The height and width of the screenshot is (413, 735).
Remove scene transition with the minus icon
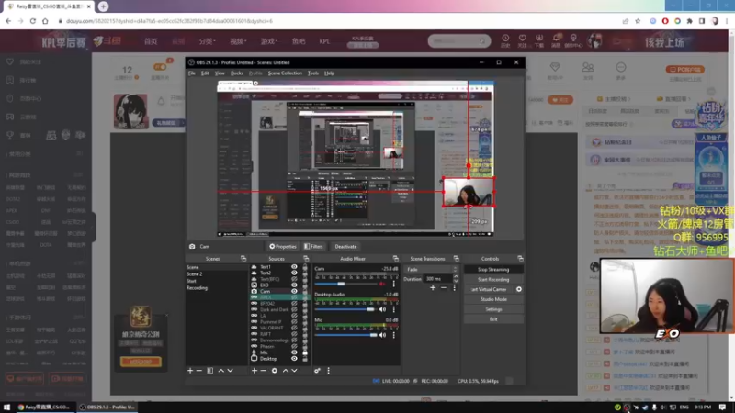click(444, 287)
